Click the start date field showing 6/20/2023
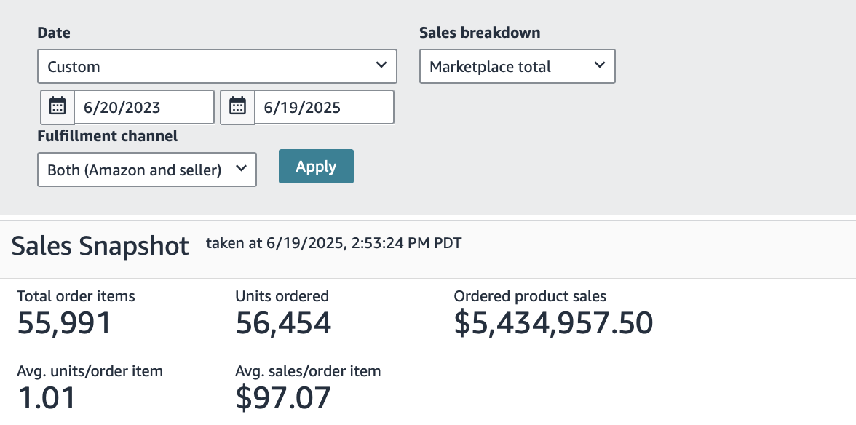856x425 pixels. [144, 108]
